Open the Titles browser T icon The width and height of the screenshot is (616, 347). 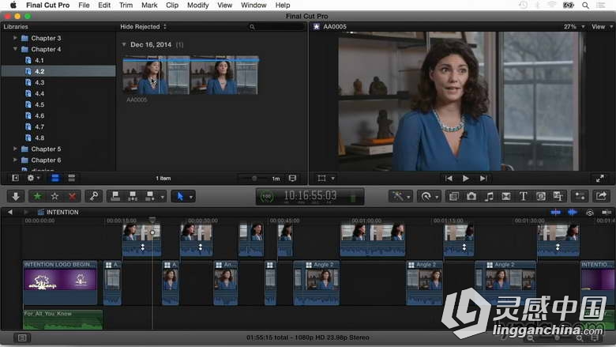[x=523, y=196]
